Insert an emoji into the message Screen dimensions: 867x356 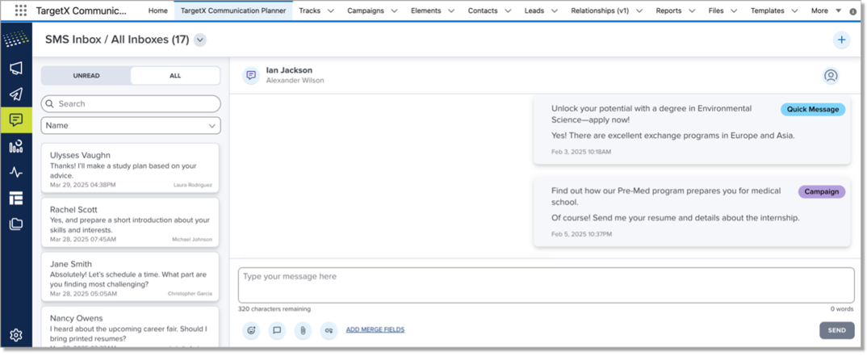pyautogui.click(x=251, y=331)
